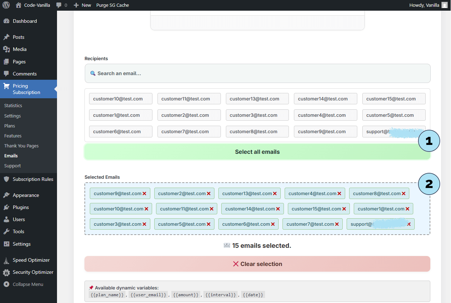
Task: Remove customer15@test.com via red X
Action: point(344,209)
